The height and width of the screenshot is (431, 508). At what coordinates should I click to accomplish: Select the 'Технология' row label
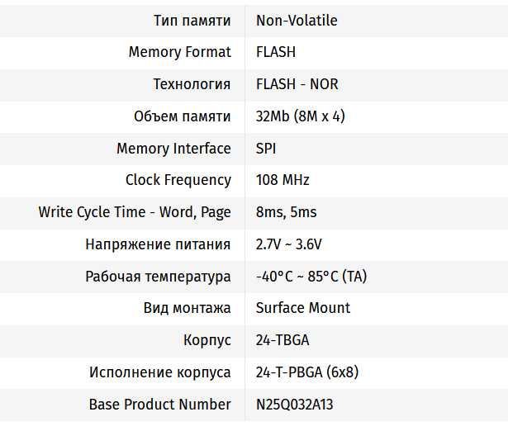pos(192,84)
